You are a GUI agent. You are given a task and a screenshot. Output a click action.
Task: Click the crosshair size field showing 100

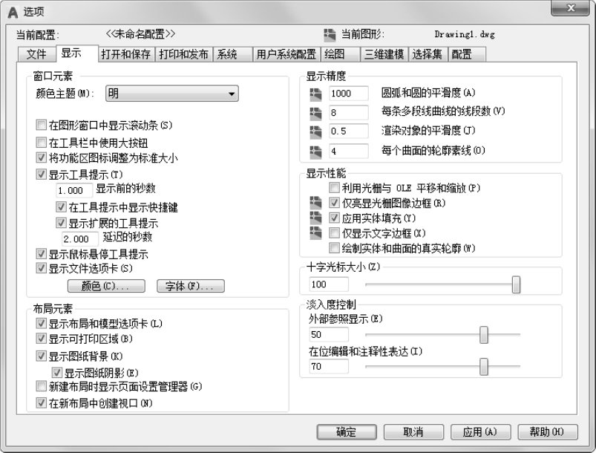[329, 284]
